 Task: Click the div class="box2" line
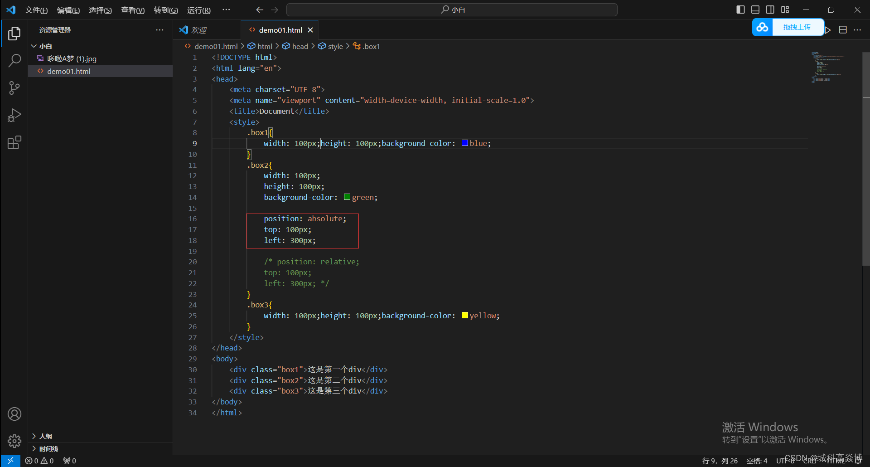[x=308, y=380]
